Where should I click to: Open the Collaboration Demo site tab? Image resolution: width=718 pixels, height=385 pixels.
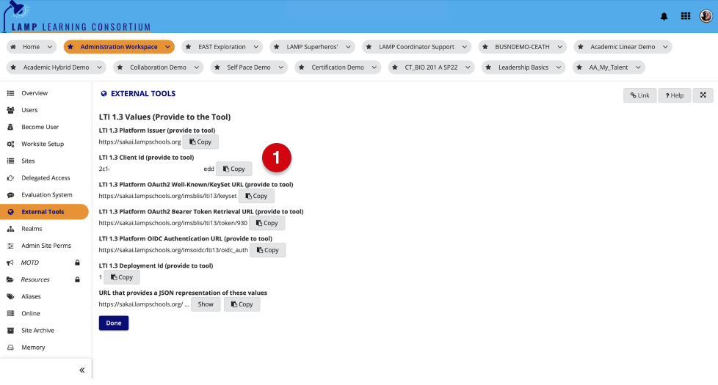click(158, 67)
